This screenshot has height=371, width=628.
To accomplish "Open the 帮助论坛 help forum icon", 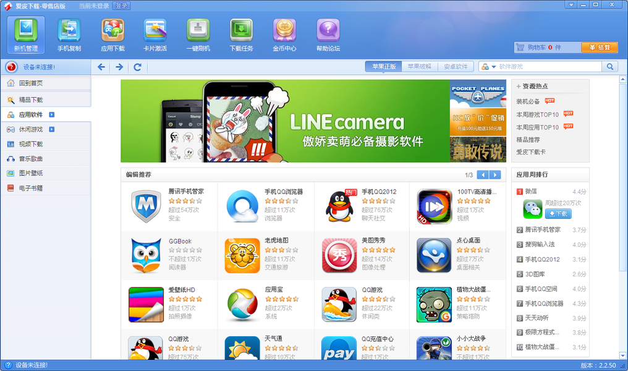I will tap(328, 35).
